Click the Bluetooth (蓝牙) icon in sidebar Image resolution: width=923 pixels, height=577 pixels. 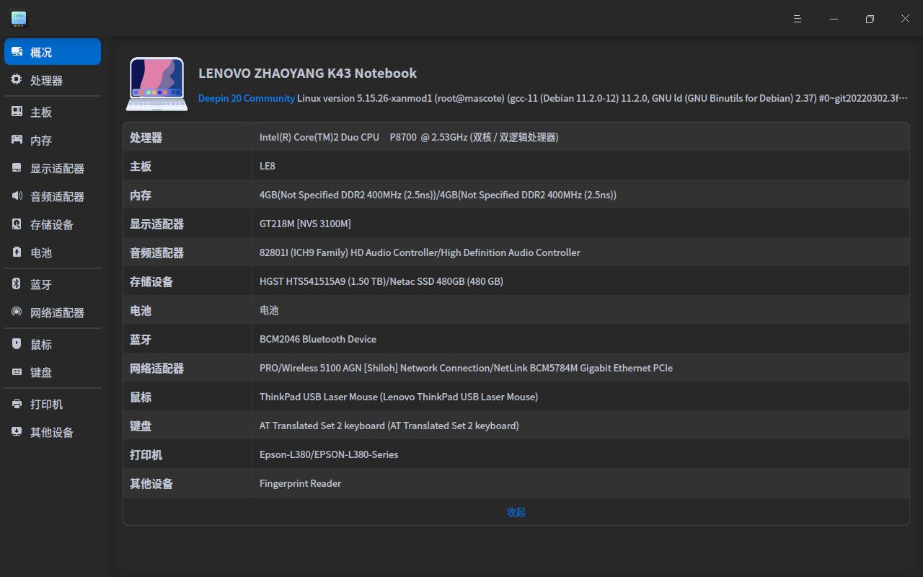[17, 284]
